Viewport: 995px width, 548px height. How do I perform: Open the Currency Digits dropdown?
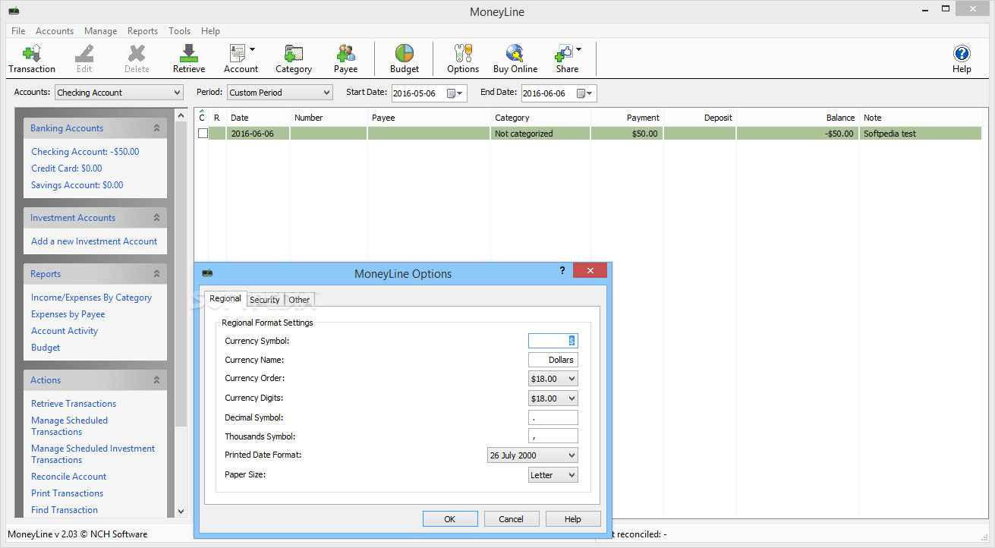pyautogui.click(x=553, y=398)
